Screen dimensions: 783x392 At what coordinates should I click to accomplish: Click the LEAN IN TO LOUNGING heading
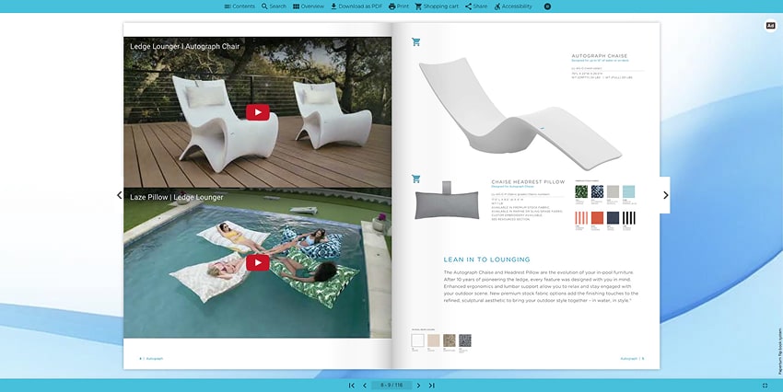pyautogui.click(x=487, y=259)
